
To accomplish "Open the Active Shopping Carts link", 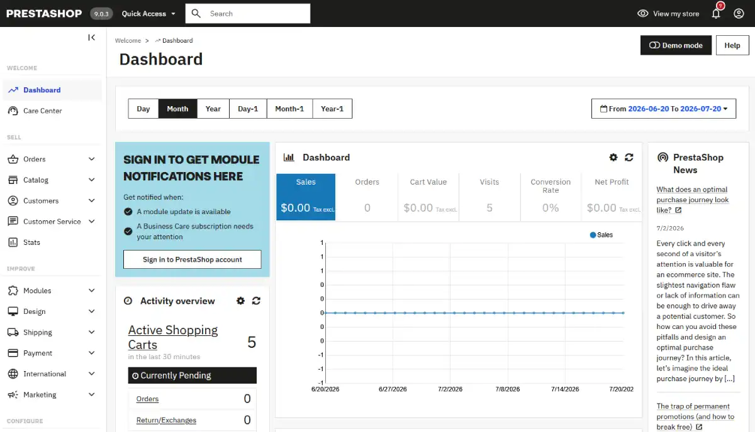I will point(173,337).
